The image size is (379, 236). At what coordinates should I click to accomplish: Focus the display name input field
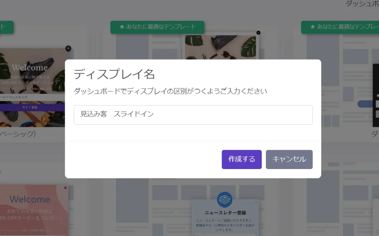(x=193, y=115)
